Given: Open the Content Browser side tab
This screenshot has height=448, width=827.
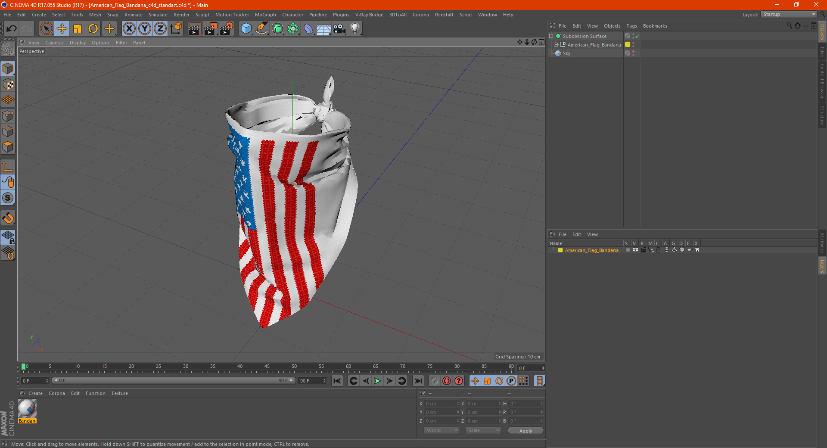Looking at the screenshot, I should point(822,81).
